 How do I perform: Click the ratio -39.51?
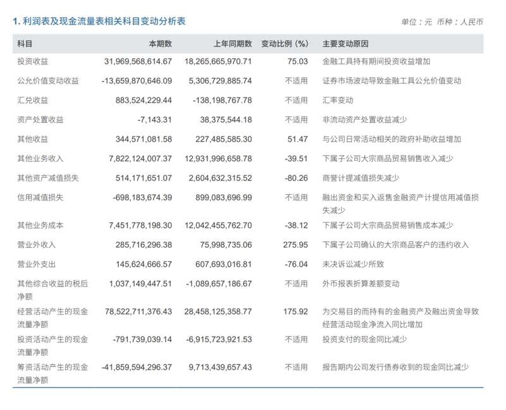pos(296,159)
